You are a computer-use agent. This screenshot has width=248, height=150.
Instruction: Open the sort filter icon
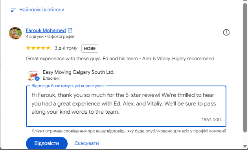[13, 10]
